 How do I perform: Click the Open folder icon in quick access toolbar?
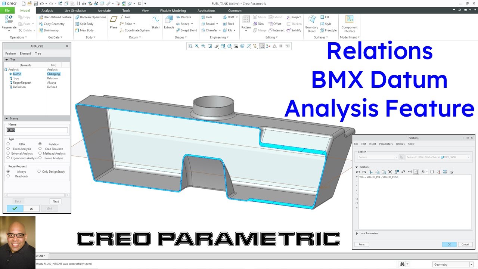click(x=29, y=3)
